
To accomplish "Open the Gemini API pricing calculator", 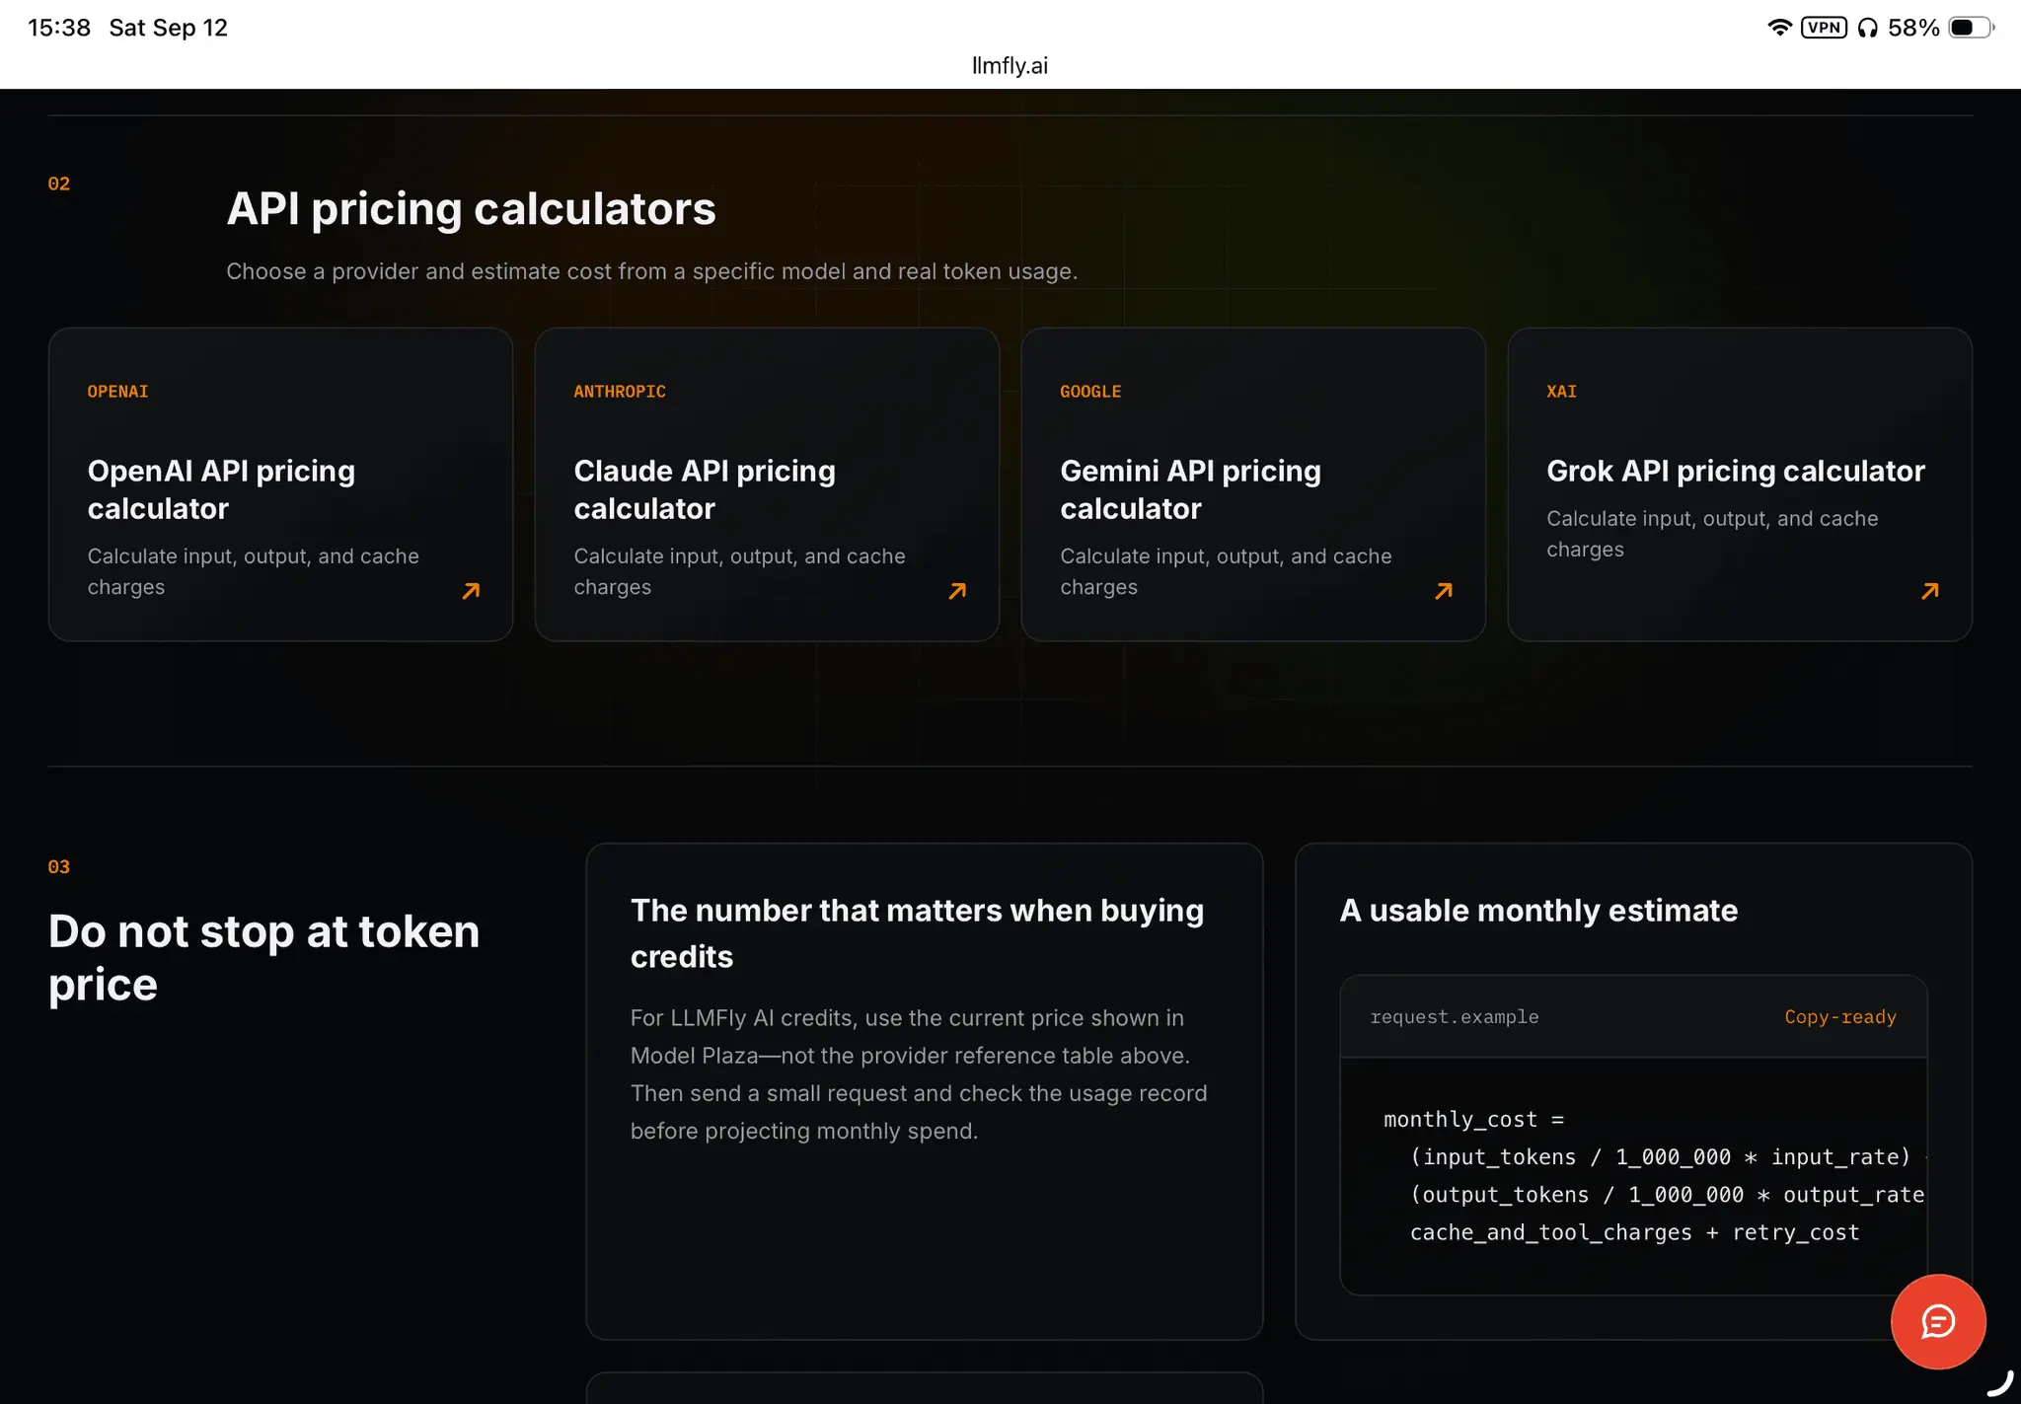I will click(1253, 484).
